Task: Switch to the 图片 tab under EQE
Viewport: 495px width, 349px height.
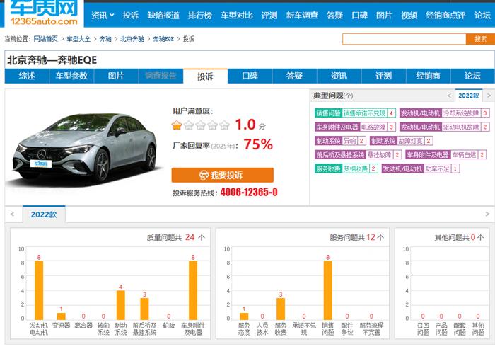Action: pos(116,76)
